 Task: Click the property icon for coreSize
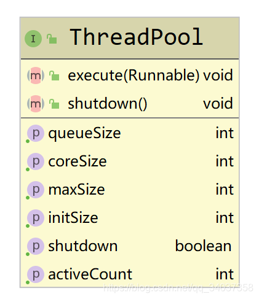[36, 161]
